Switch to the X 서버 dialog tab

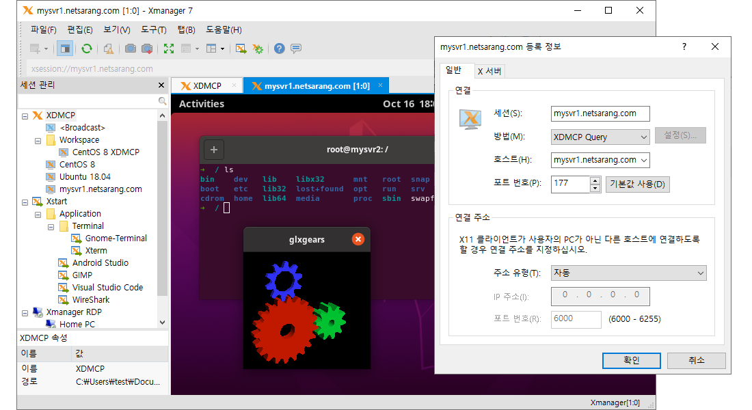pos(489,71)
